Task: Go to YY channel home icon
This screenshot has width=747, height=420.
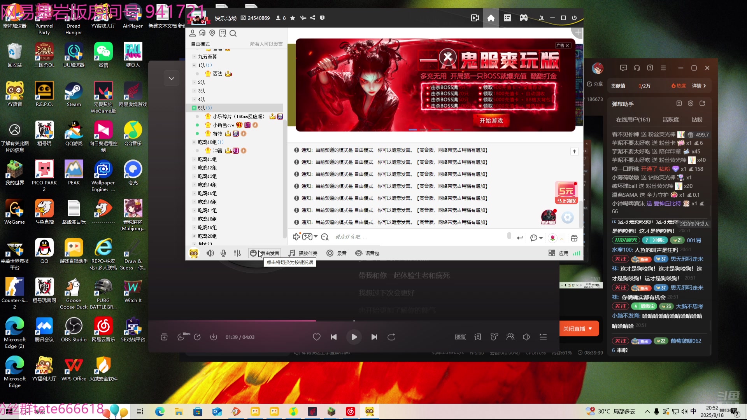Action: pos(491,18)
